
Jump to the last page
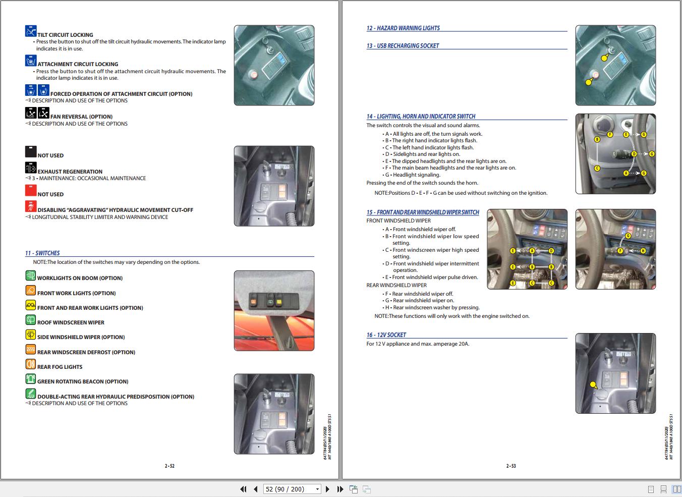[340, 489]
